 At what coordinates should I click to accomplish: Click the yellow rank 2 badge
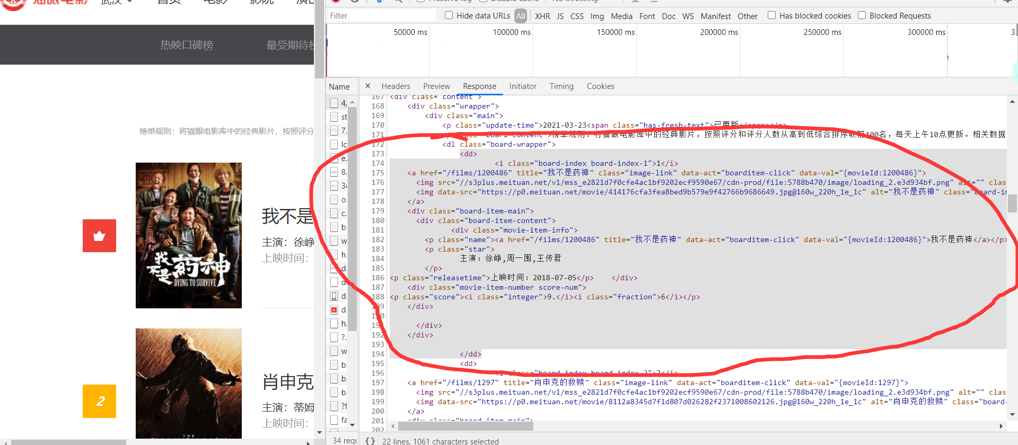pyautogui.click(x=99, y=401)
